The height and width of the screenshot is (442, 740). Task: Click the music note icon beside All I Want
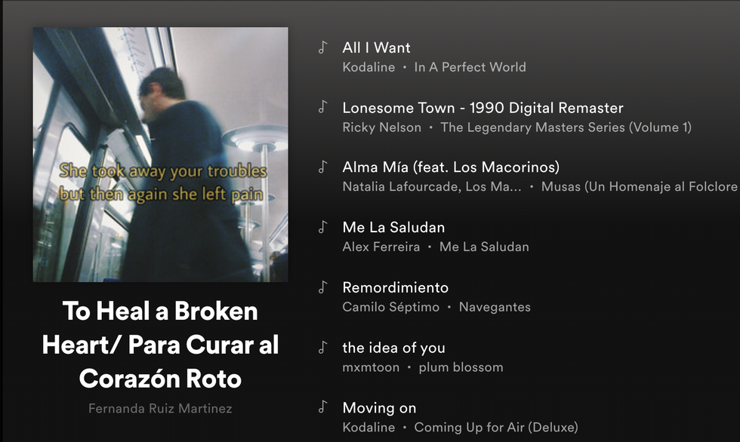pos(322,48)
